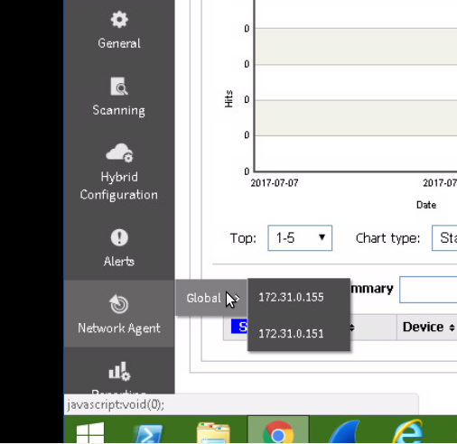Click the 2017-07-07 chart date label
The image size is (457, 444).
(x=275, y=183)
